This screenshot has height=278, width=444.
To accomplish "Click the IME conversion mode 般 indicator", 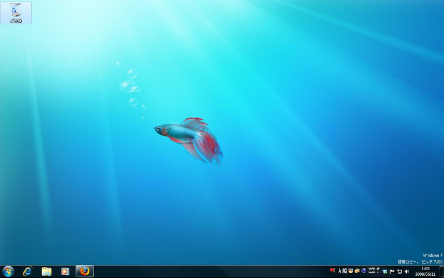I will (345, 271).
